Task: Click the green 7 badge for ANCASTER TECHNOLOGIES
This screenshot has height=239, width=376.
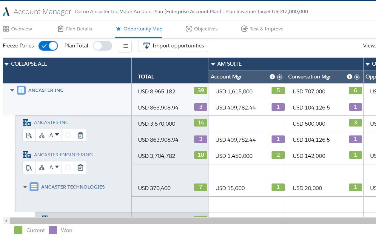Action: tap(201, 187)
